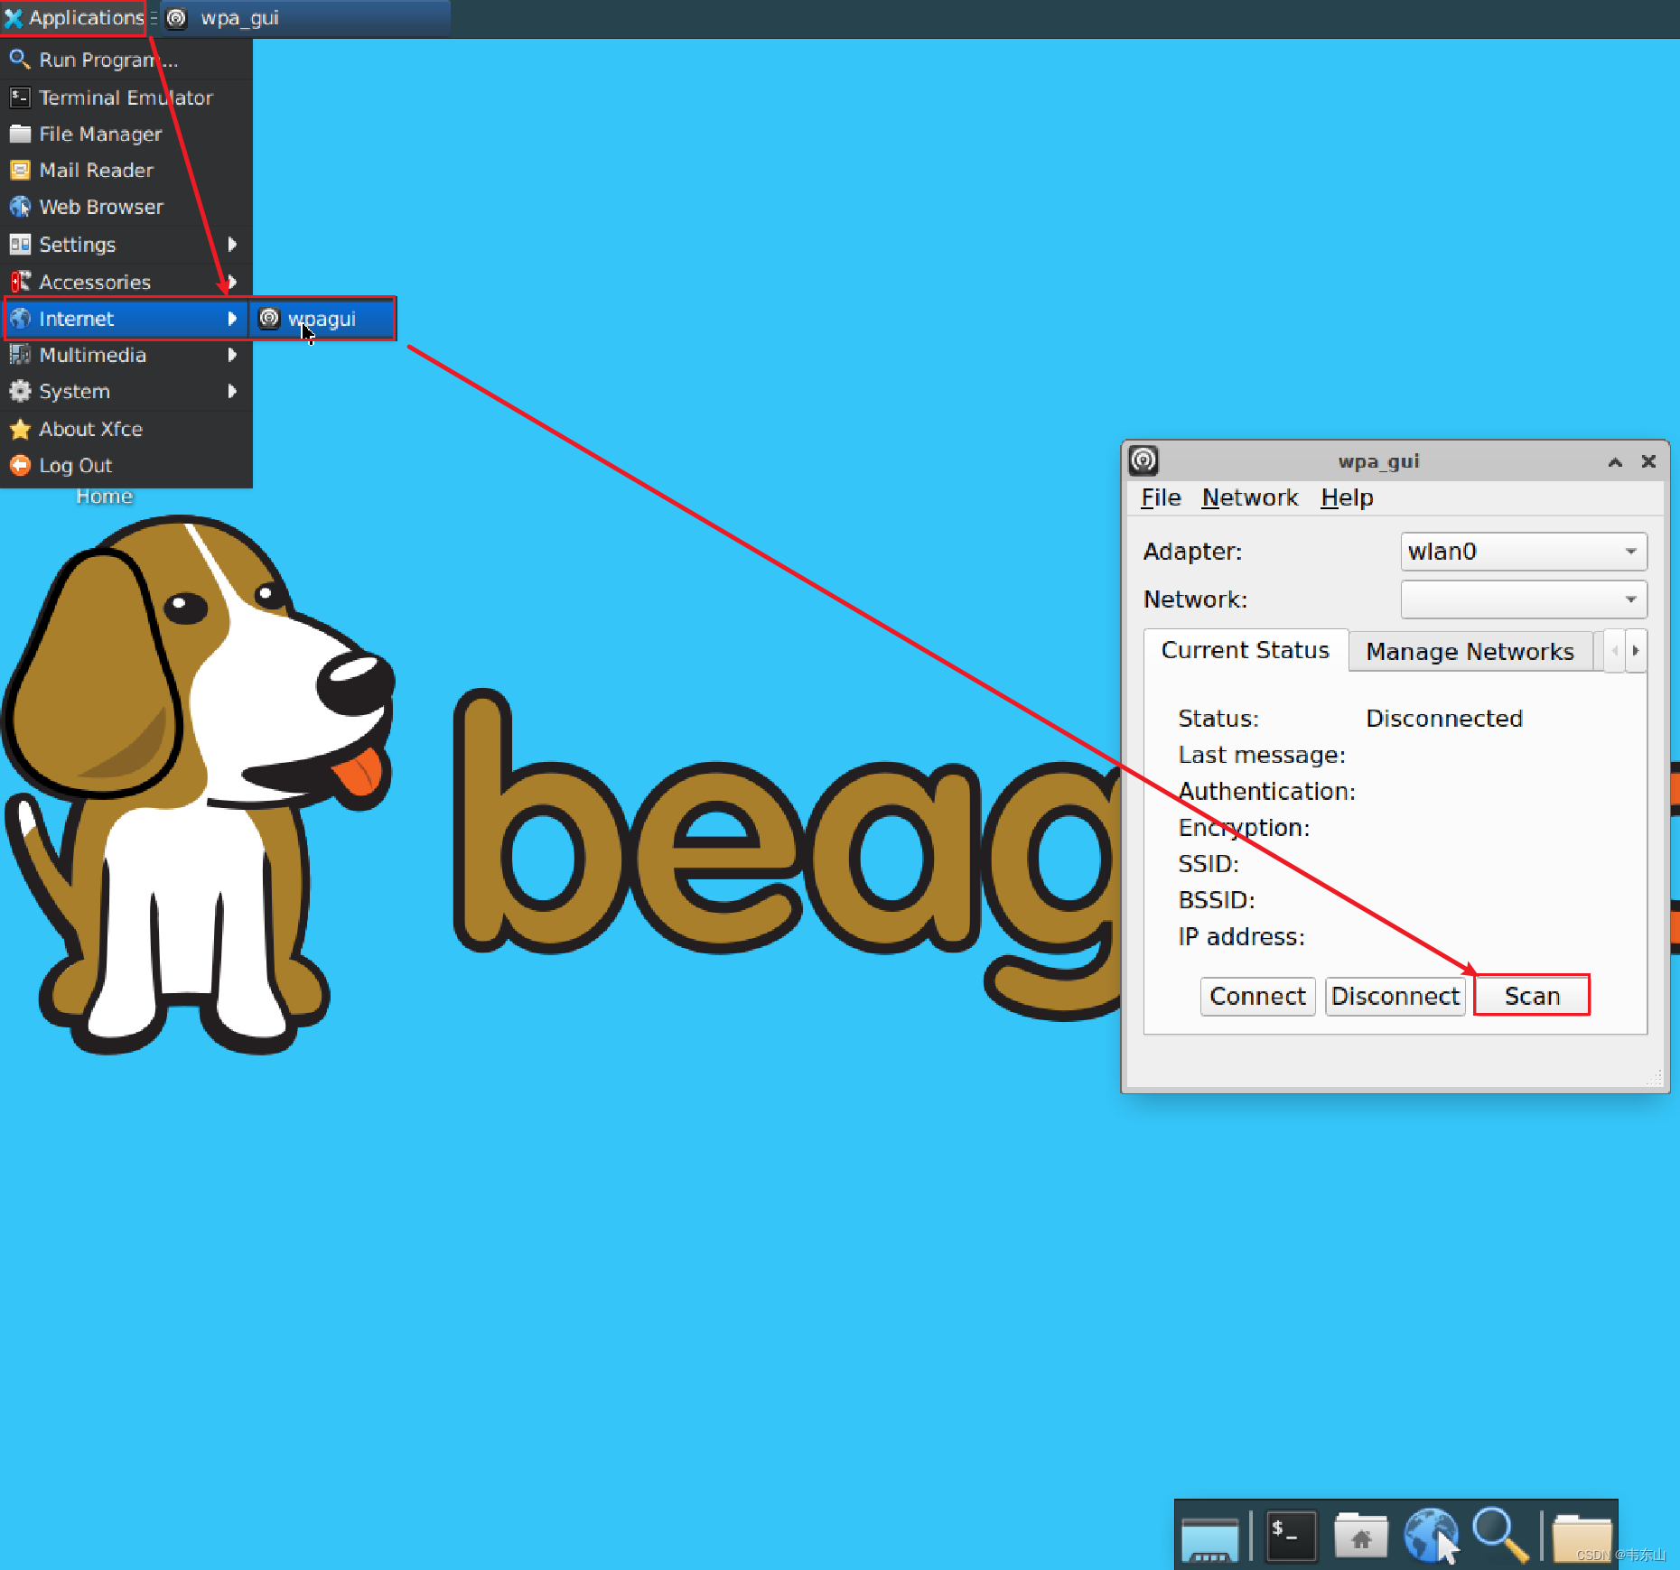Click the About Xfce star icon
Screen dimensions: 1680x1570
(x=20, y=429)
